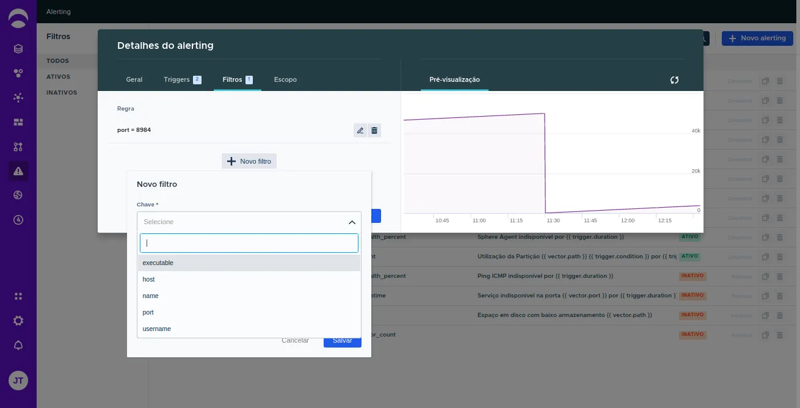Image resolution: width=800 pixels, height=408 pixels.
Task: Switch to the Geral tab
Action: [134, 79]
